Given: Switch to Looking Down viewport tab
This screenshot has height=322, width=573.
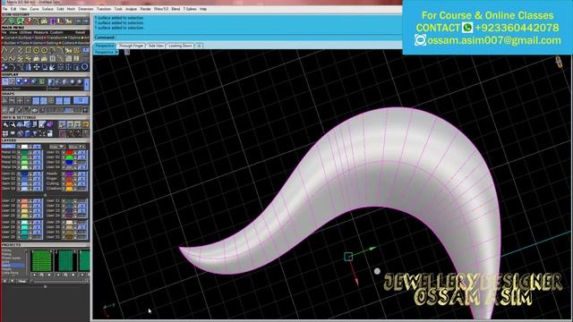Looking at the screenshot, I should pos(180,46).
